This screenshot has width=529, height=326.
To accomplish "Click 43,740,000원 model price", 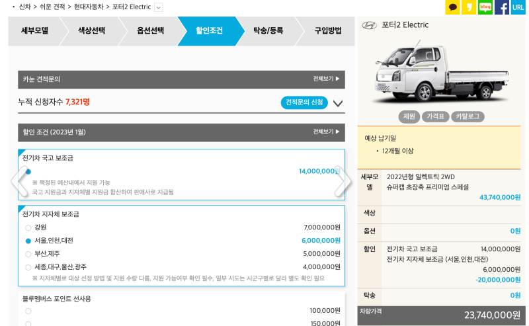I will 500,198.
